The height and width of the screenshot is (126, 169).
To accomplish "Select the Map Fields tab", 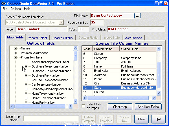I will pyautogui.click(x=16, y=37).
